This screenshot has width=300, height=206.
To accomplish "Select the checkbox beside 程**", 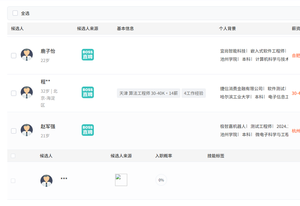I will (13, 93).
